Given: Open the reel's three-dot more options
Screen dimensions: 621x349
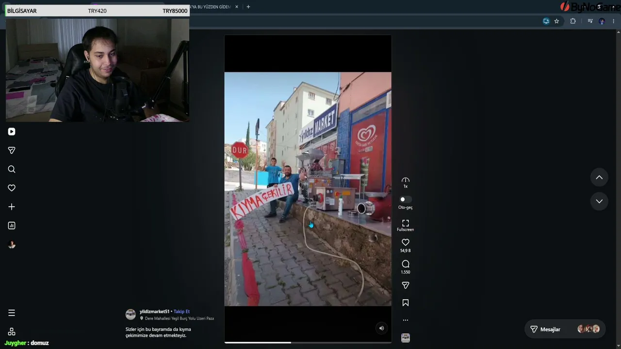Looking at the screenshot, I should (x=406, y=320).
